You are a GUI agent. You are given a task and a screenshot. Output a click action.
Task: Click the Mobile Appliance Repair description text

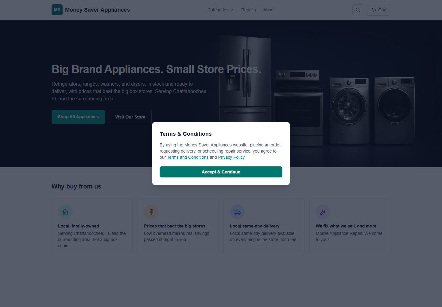tap(349, 236)
